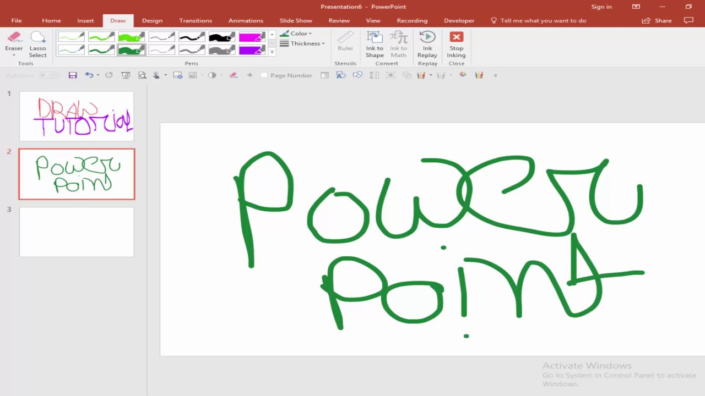Select slide 2 thumbnail Power Point

point(77,174)
